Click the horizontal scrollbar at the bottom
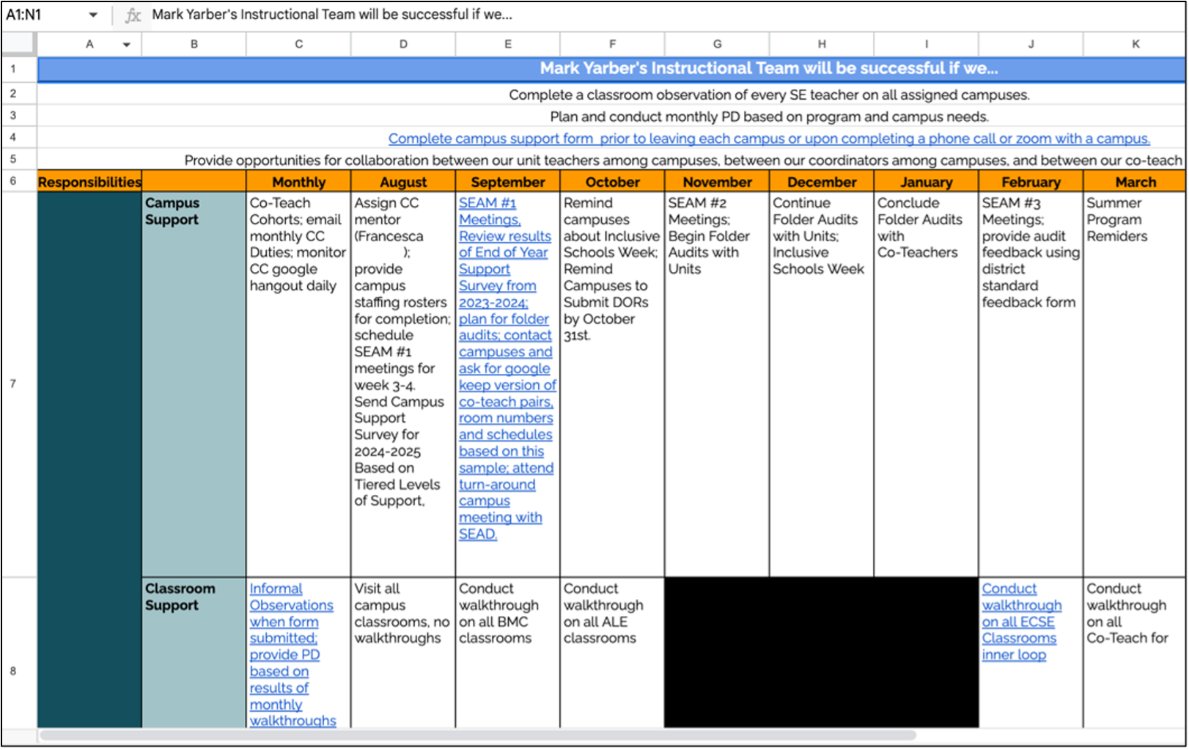Viewport: 1189px width, 750px height. tap(476, 735)
